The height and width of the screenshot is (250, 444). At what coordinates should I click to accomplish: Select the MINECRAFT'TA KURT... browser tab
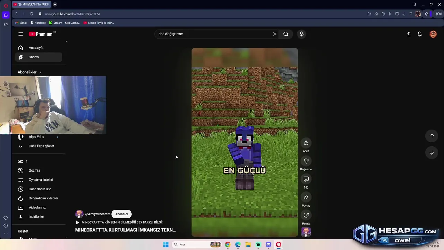tap(31, 5)
